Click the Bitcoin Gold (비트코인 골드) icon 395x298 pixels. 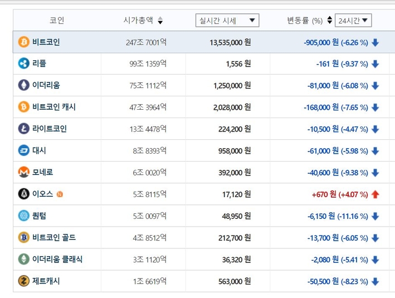pyautogui.click(x=24, y=237)
